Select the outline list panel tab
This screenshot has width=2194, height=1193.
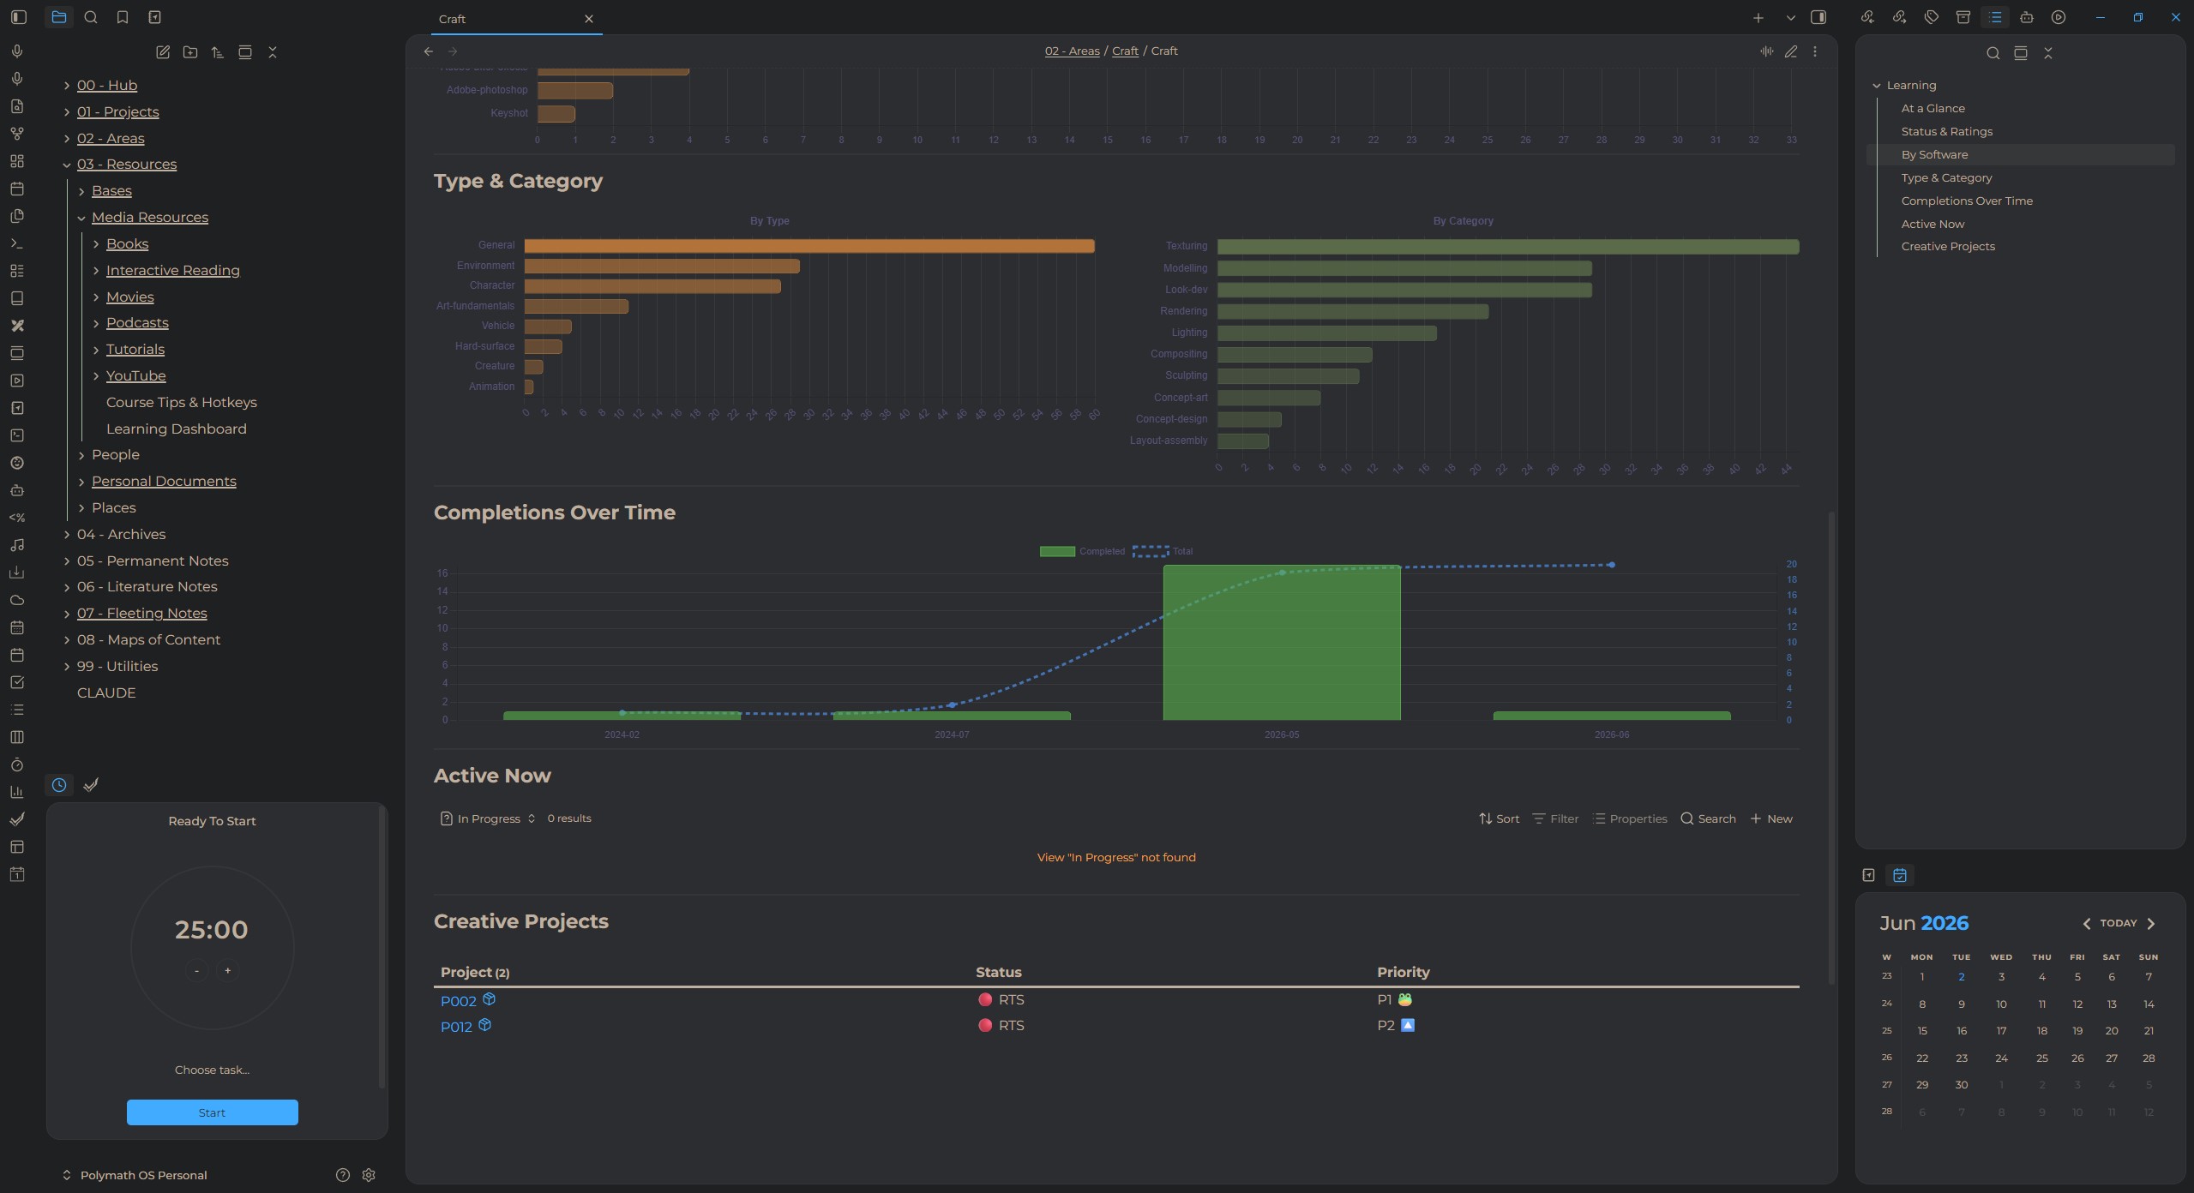1995,17
